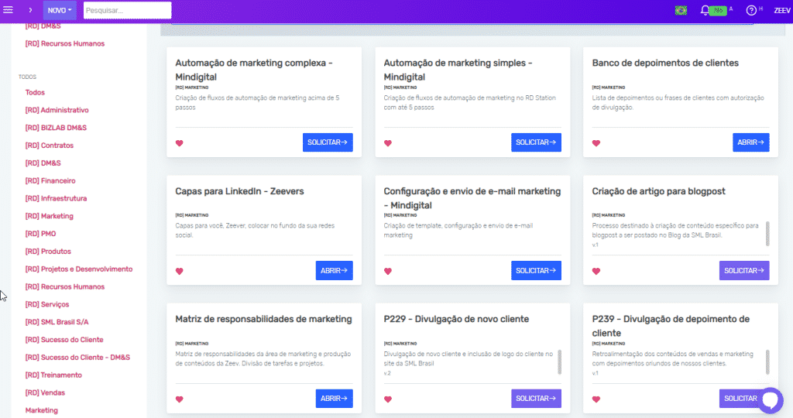The image size is (793, 418).
Task: Open title Criação de artigo para blogpost
Action: pyautogui.click(x=658, y=191)
